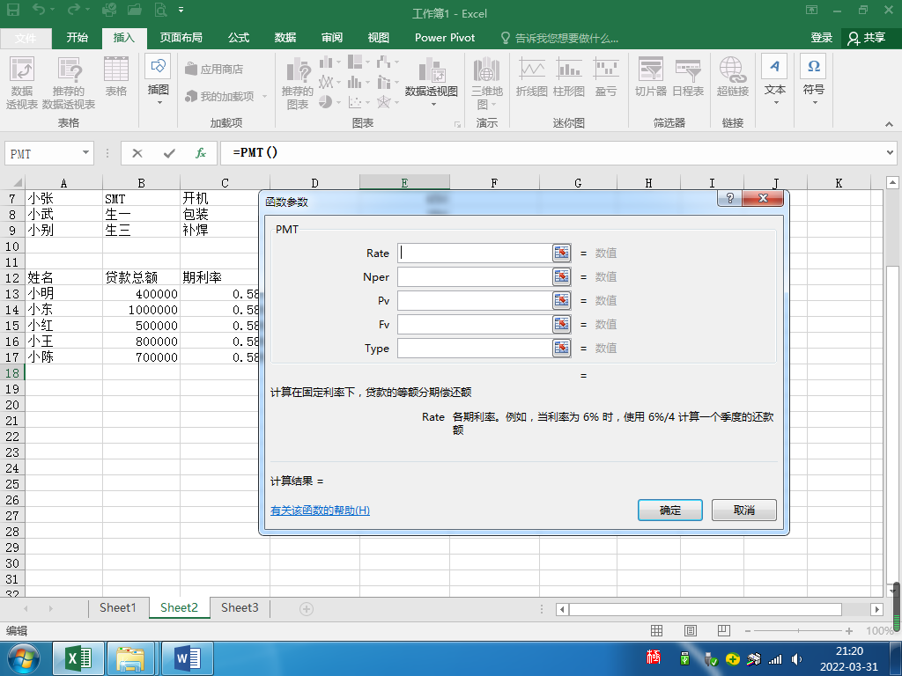Click the Redo arrow icon
902x676 pixels.
click(x=74, y=10)
